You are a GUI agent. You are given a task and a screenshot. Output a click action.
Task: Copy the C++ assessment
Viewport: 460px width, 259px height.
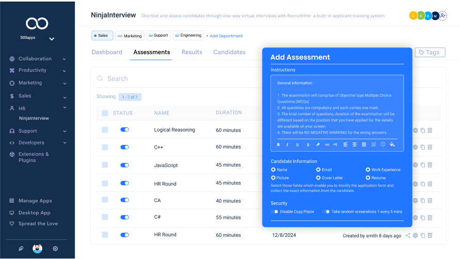(x=423, y=147)
